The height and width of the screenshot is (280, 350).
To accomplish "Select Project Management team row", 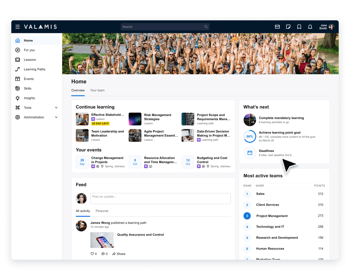I will click(284, 216).
